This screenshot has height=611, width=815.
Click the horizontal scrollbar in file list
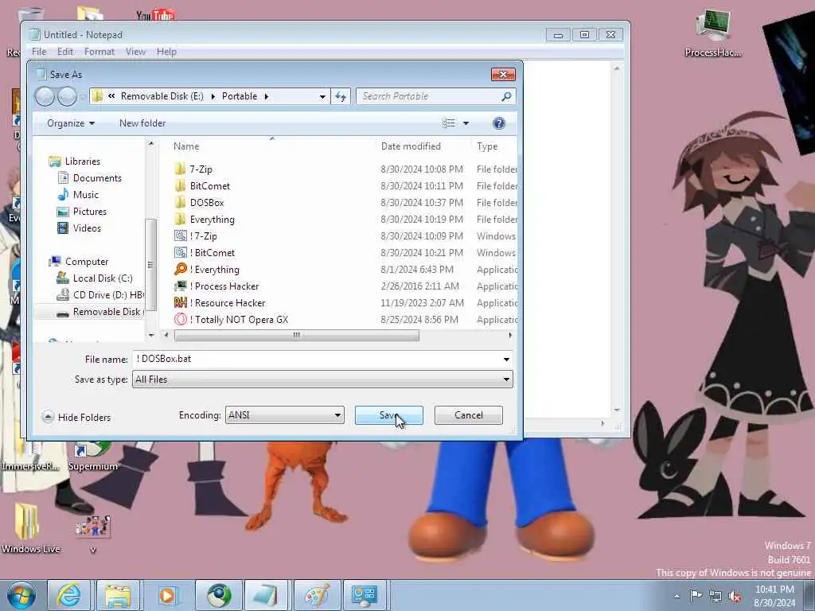click(296, 336)
